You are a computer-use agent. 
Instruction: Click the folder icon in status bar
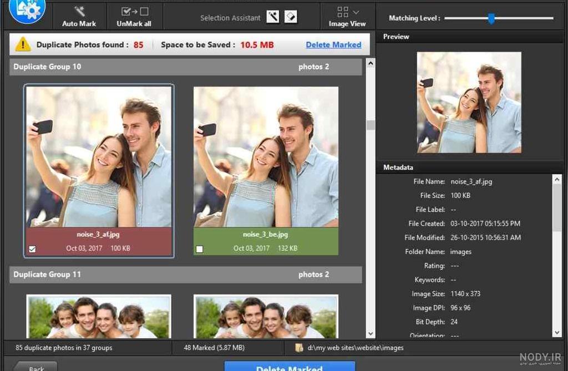(299, 348)
